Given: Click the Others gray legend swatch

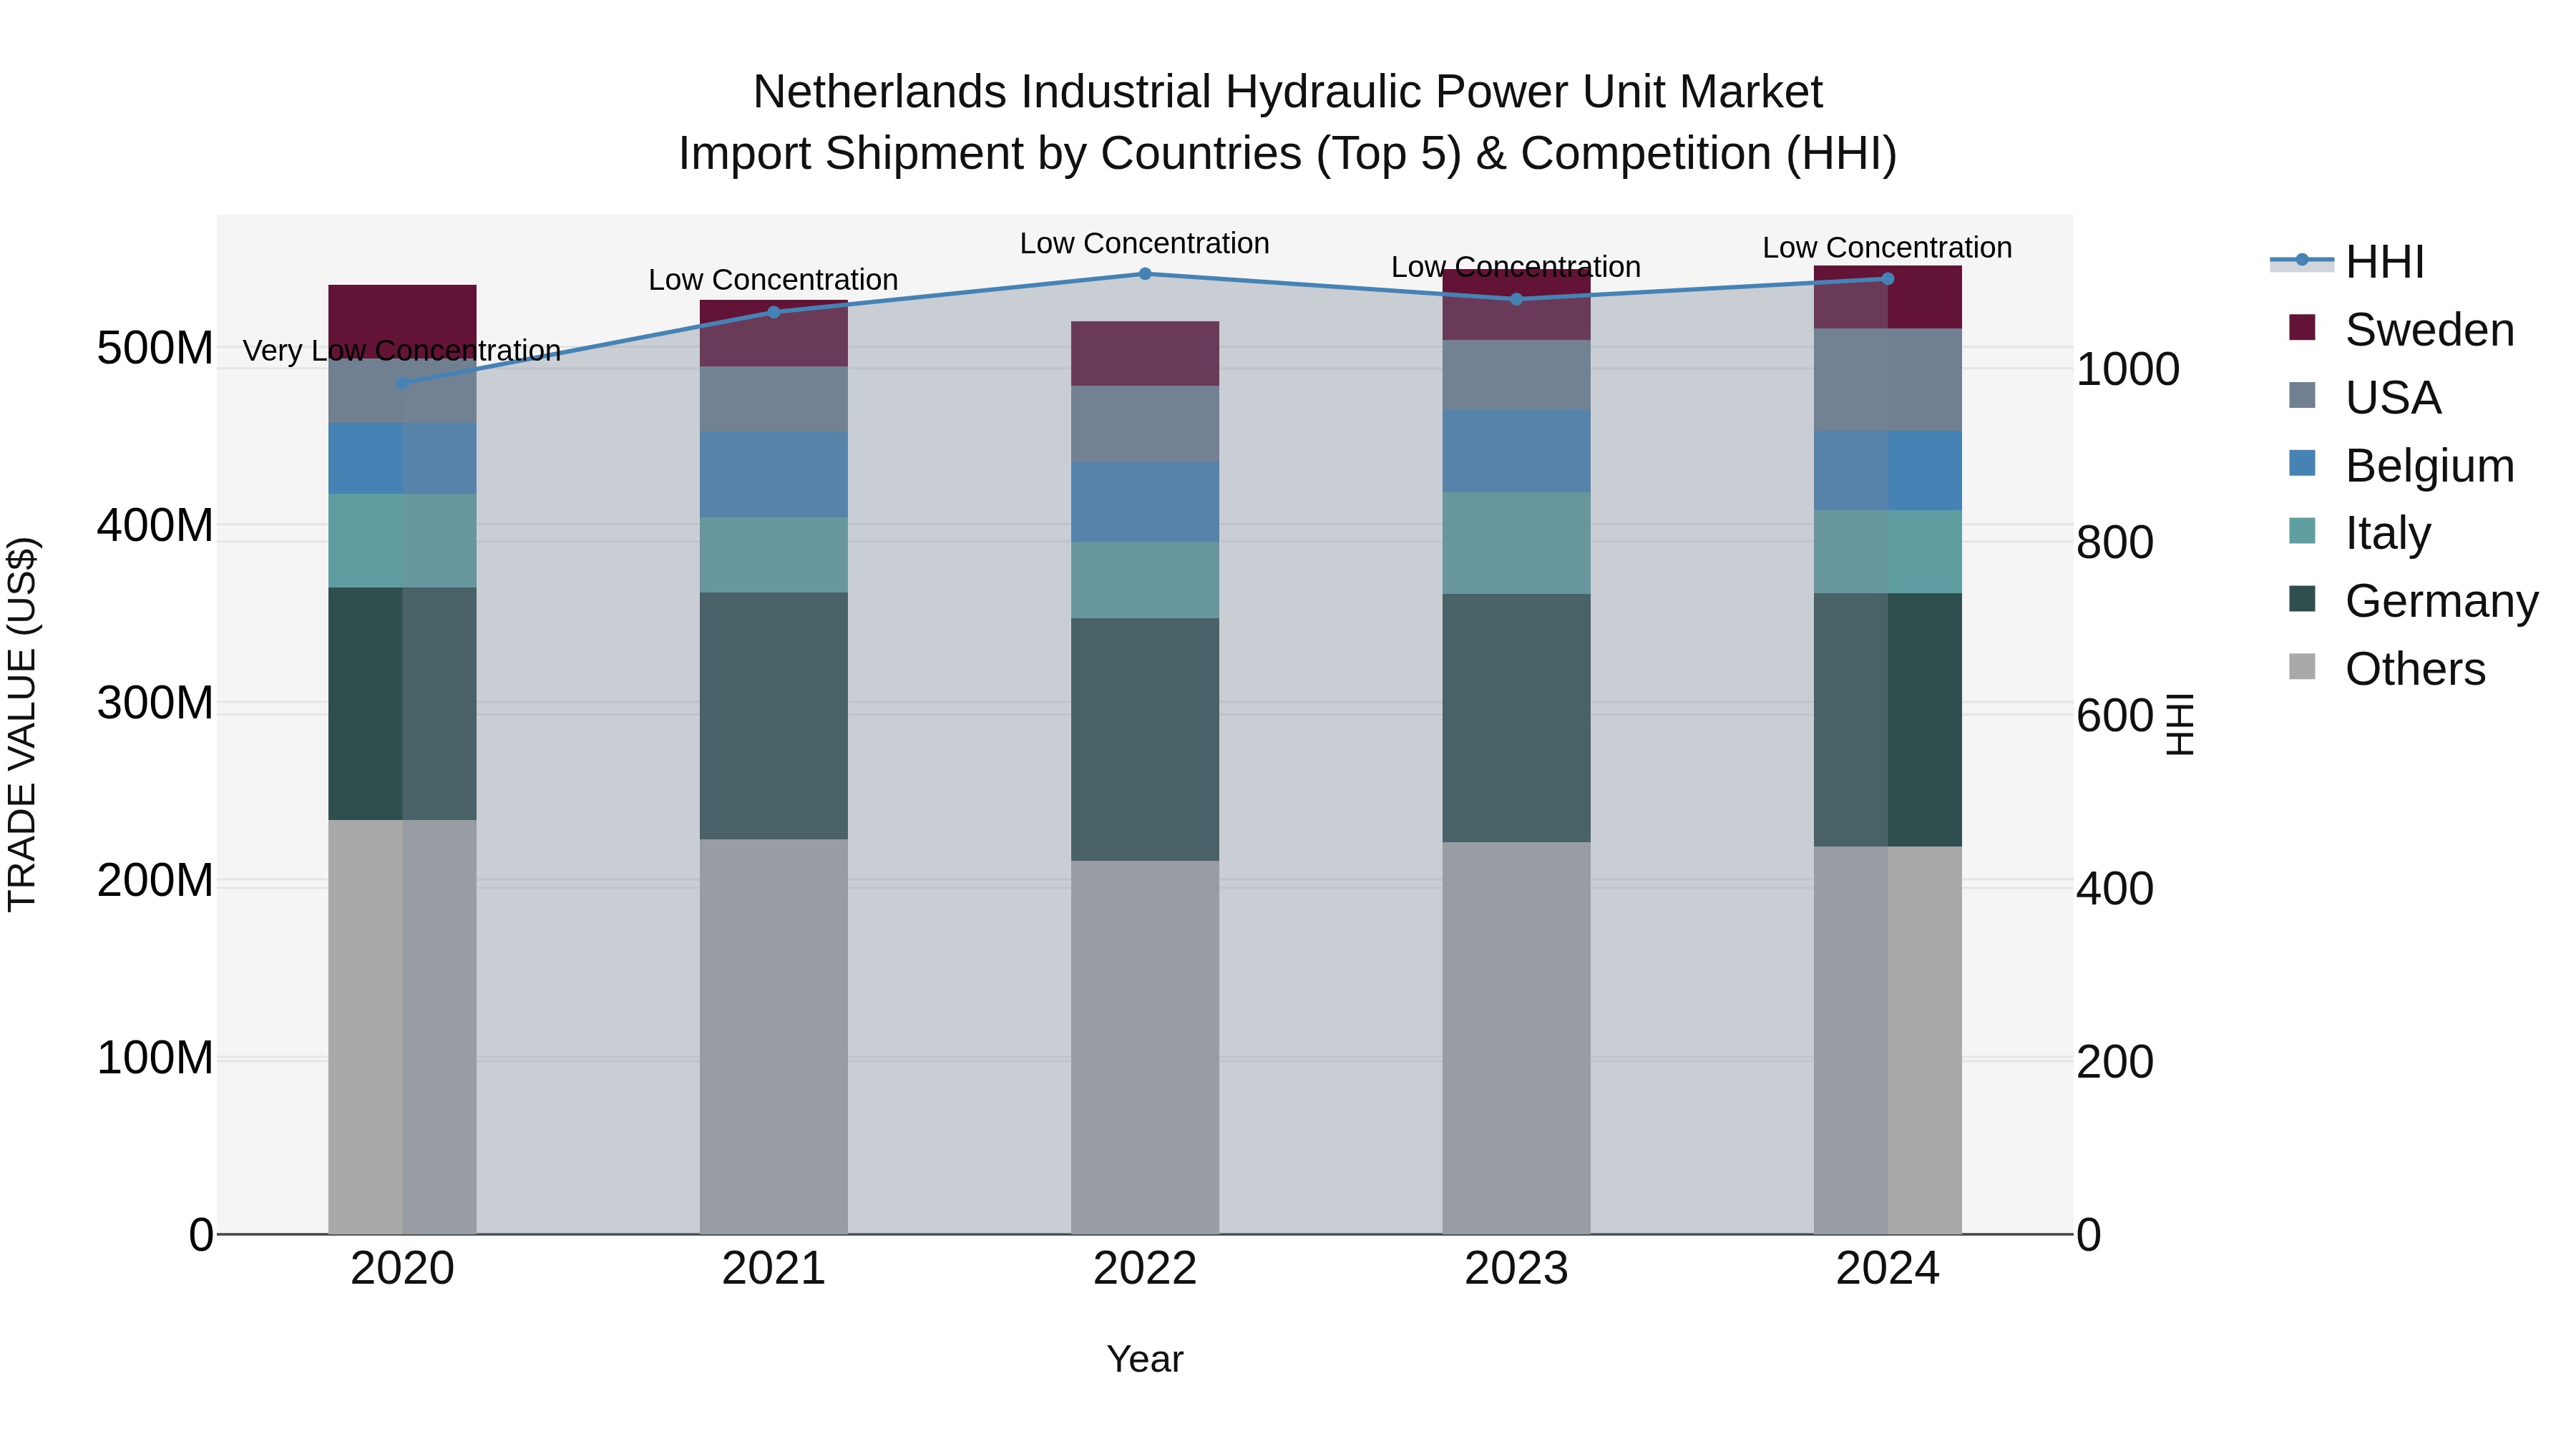Looking at the screenshot, I should coord(2302,666).
